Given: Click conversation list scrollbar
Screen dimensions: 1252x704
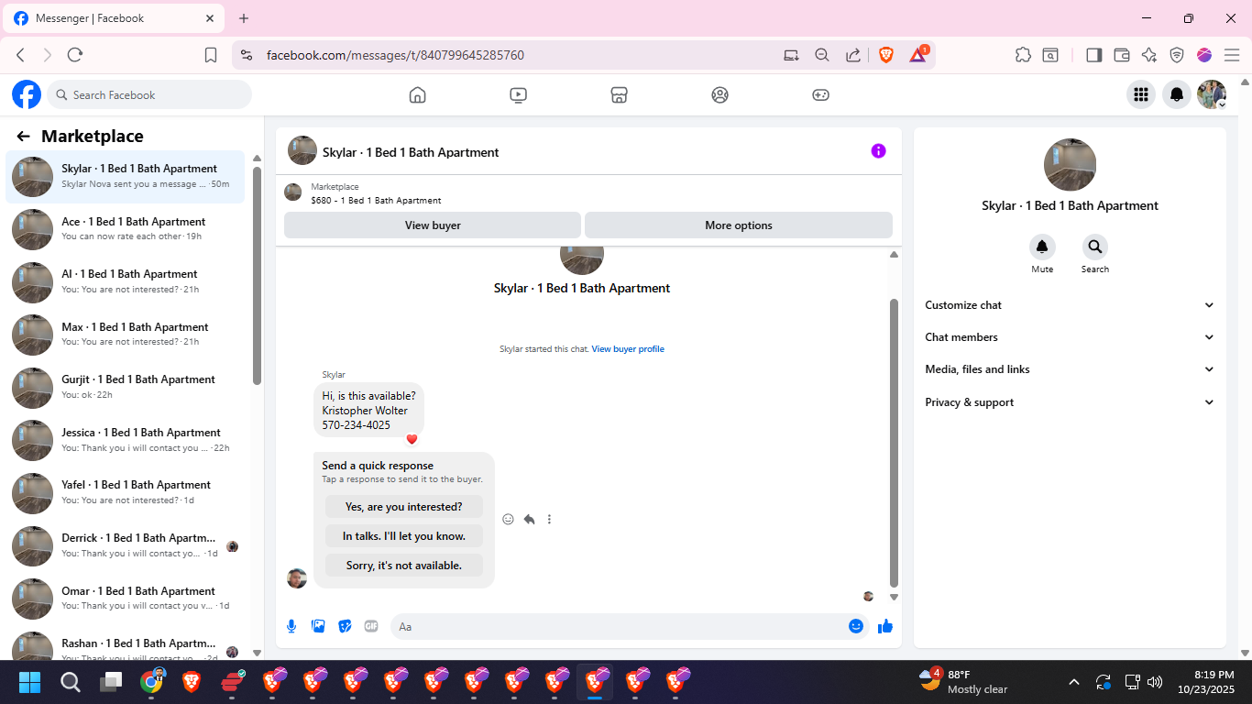Looking at the screenshot, I should pos(258,275).
